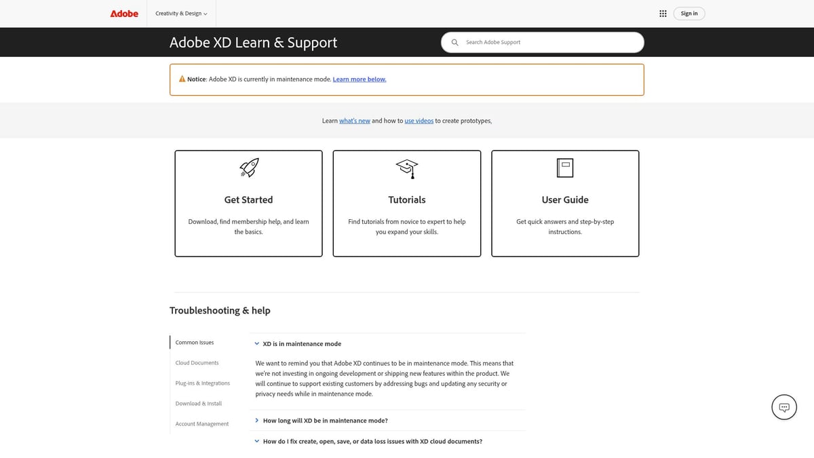Select the rocket icon above Get Started

click(248, 168)
